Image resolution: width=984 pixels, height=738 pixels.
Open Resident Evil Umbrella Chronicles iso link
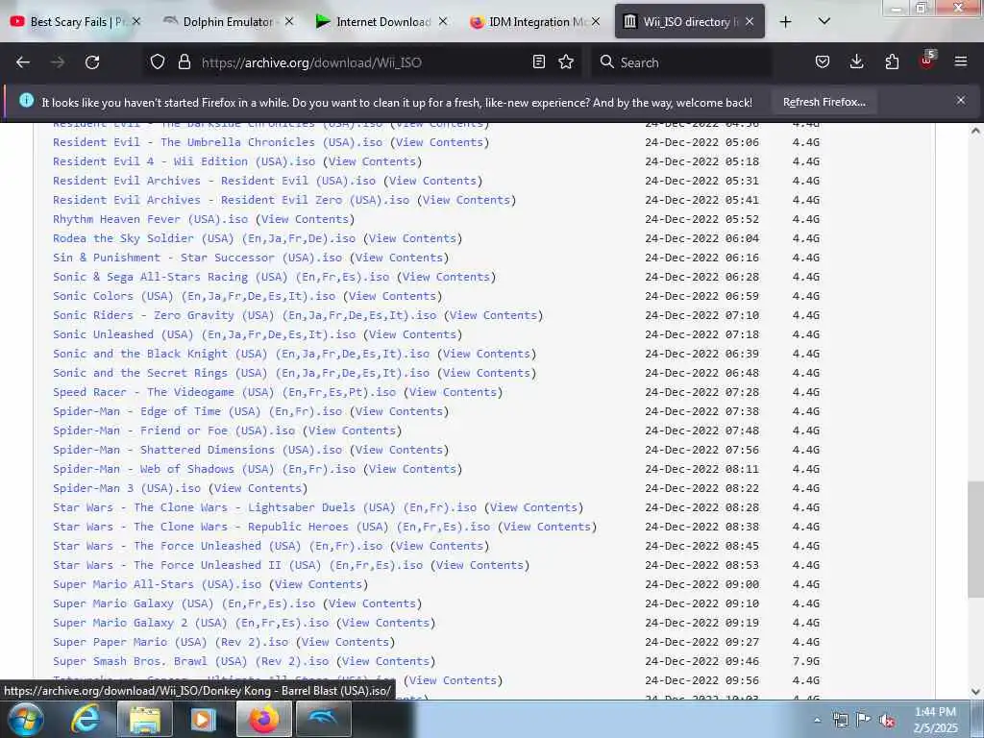[x=218, y=142]
